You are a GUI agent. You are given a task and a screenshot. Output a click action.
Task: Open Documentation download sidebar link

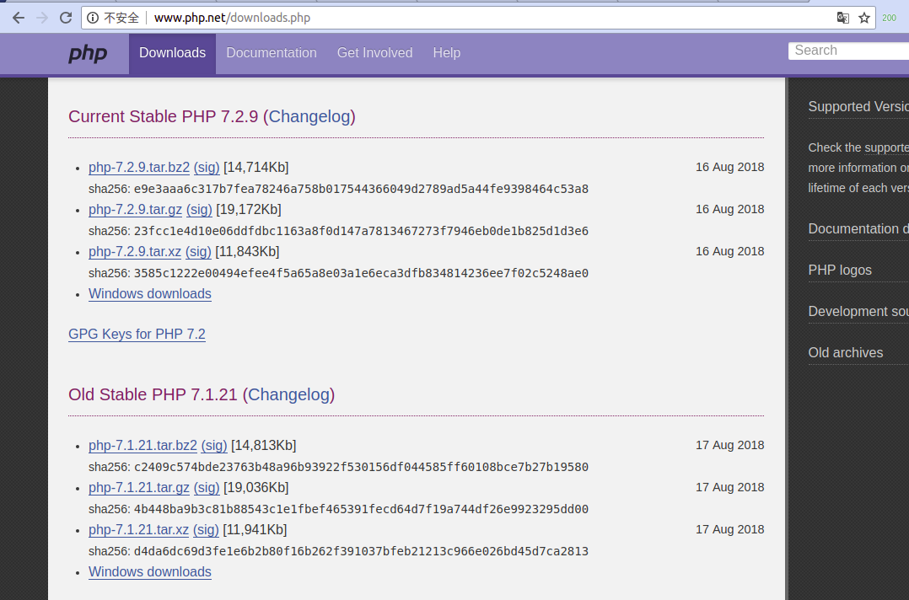858,228
